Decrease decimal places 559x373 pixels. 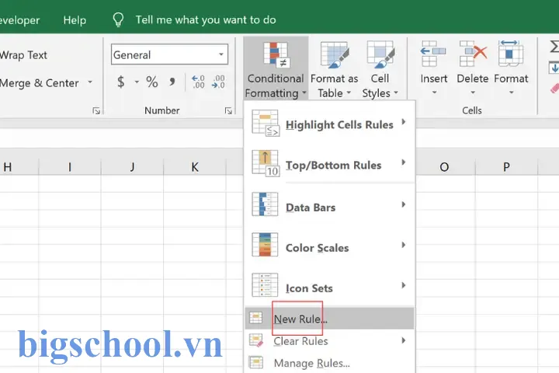click(x=218, y=82)
